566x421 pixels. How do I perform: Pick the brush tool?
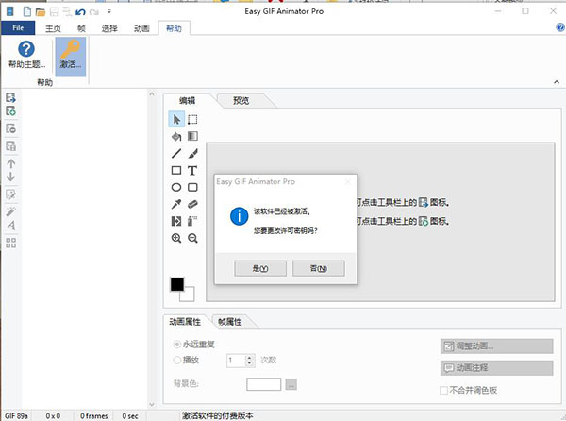pyautogui.click(x=192, y=153)
